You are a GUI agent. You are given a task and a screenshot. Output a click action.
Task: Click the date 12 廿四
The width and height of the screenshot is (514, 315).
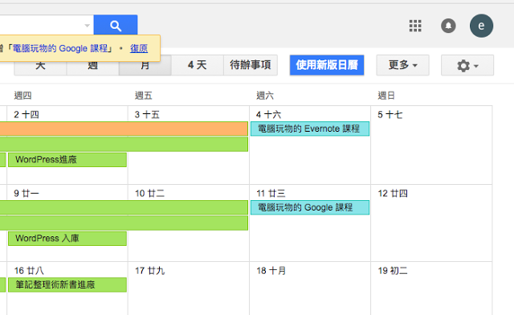pyautogui.click(x=393, y=194)
